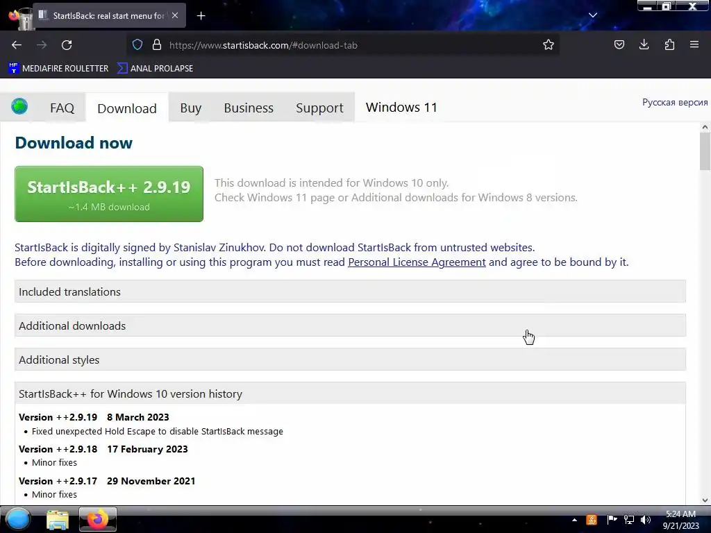Image resolution: width=711 pixels, height=533 pixels.
Task: Open the Firefox hamburger menu
Action: click(x=694, y=45)
